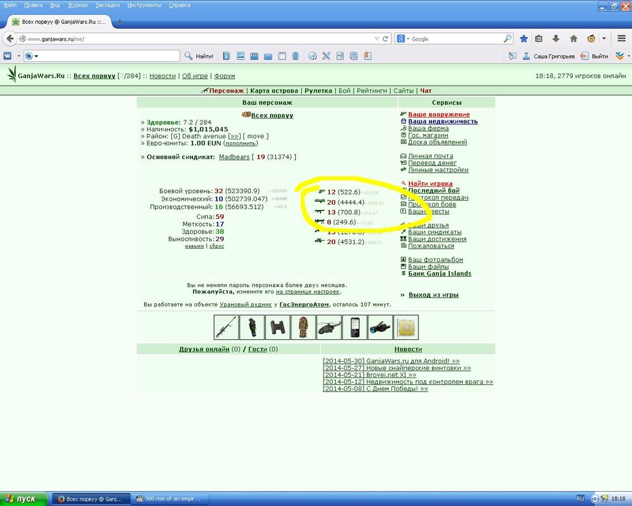The width and height of the screenshot is (632, 506).
Task: Open Рулетка in the game navigation
Action: [x=319, y=90]
